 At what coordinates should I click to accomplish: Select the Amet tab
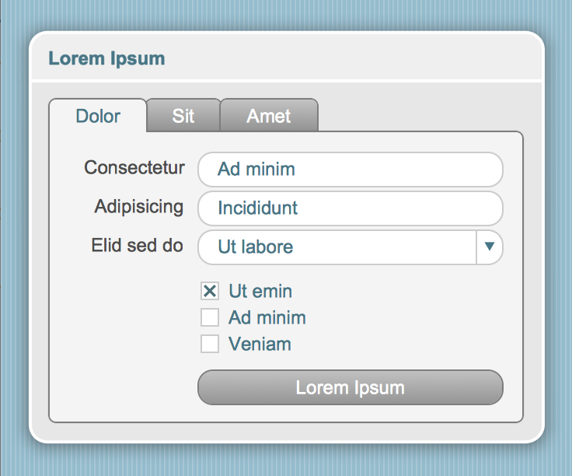(x=269, y=117)
